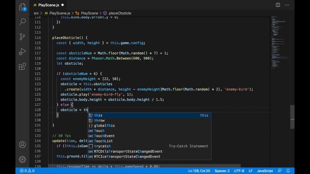The width and height of the screenshot is (310, 174).
Task: Click JavaScript language mode selector
Action: click(x=265, y=171)
